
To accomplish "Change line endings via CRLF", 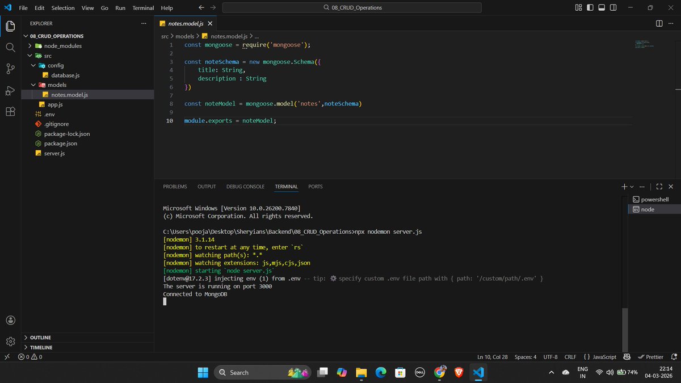I will [570, 357].
